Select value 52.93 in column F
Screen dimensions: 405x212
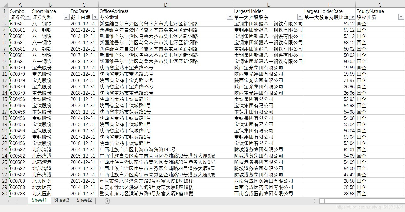tap(329, 99)
